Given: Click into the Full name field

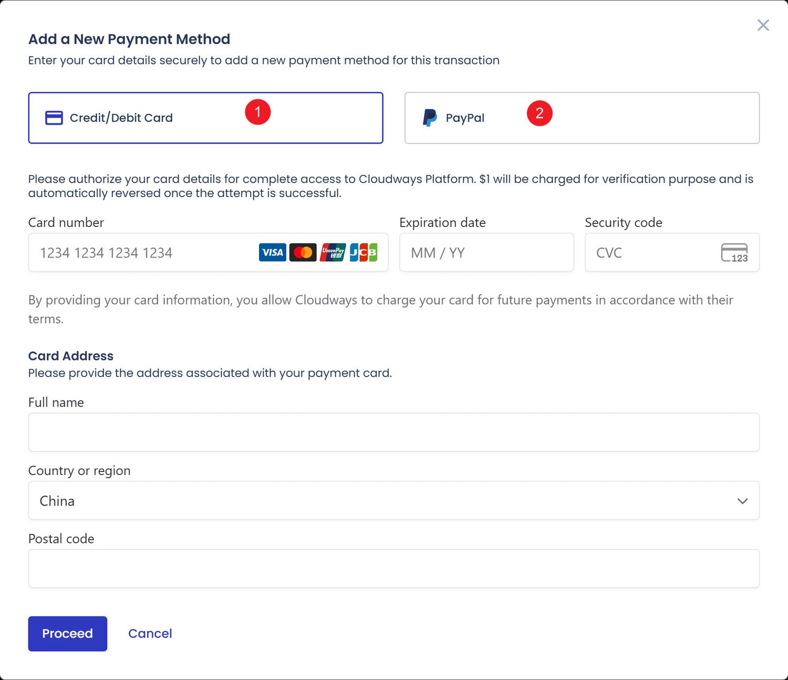Looking at the screenshot, I should pos(393,432).
